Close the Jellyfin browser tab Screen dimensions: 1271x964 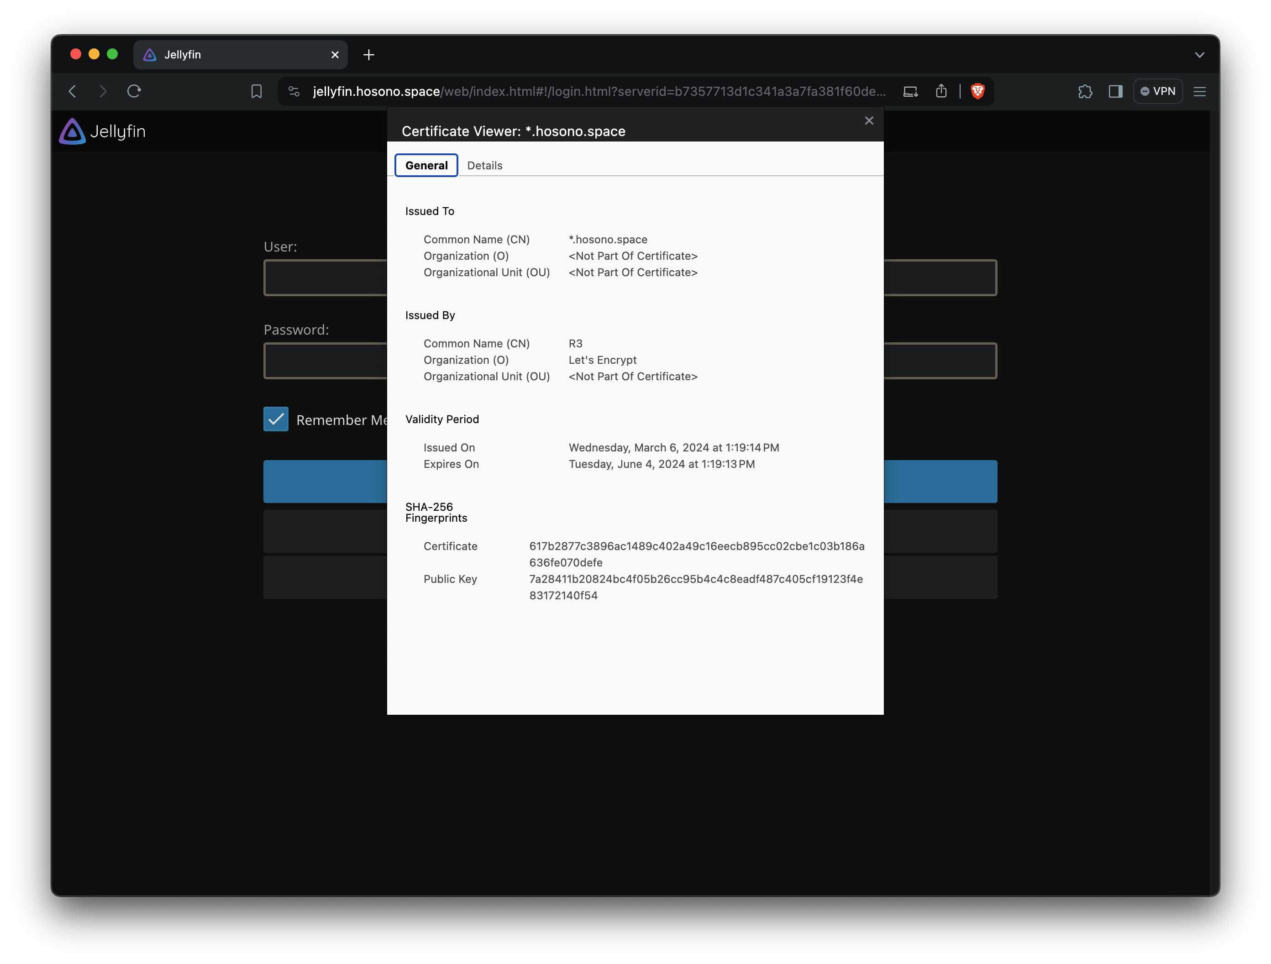point(335,55)
